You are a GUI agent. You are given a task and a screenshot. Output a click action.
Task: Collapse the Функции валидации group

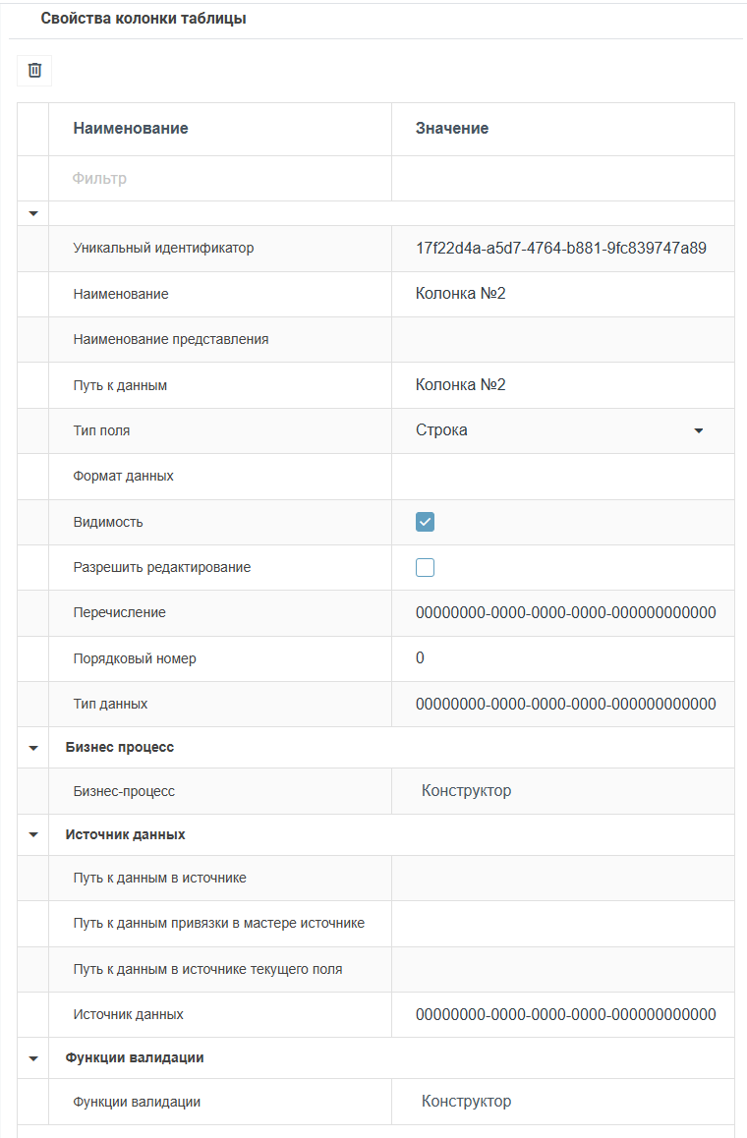coord(33,1058)
